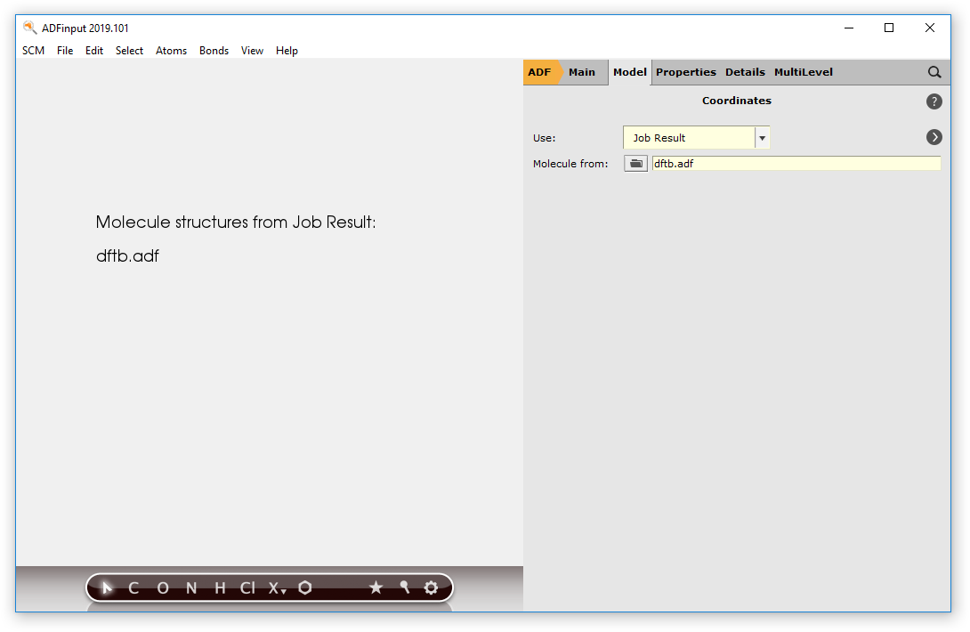Open the folder browser for Molecule from
The height and width of the screenshot is (632, 970).
click(635, 163)
